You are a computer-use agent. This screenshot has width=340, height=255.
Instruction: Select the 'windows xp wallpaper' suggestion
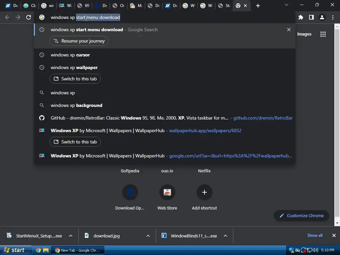point(165,67)
